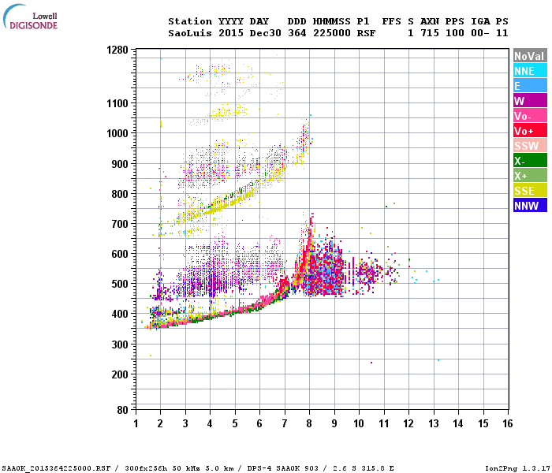Select the SSE yellow legend swatch
This screenshot has width=552, height=473.
pyautogui.click(x=530, y=191)
